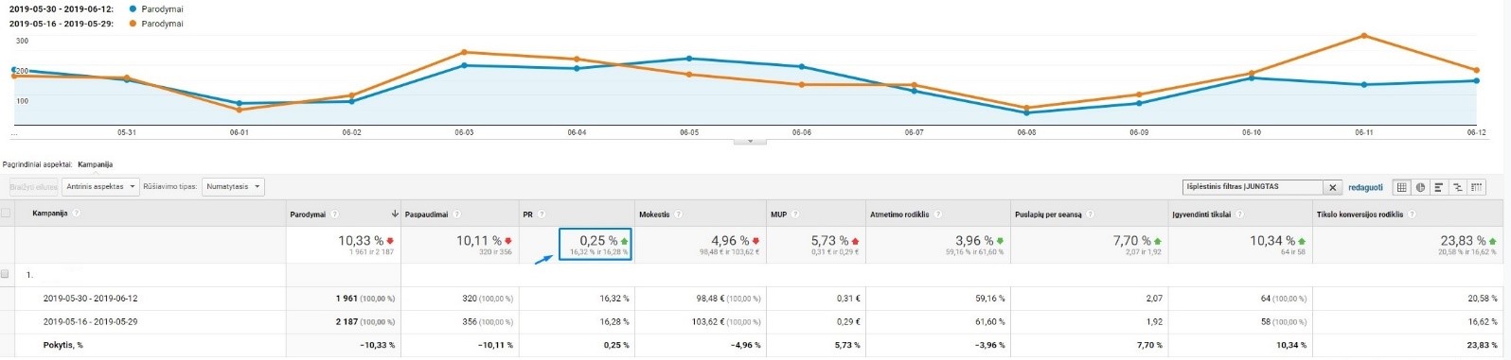Tick the checkbox for row 1
1511x360 pixels.
point(6,274)
